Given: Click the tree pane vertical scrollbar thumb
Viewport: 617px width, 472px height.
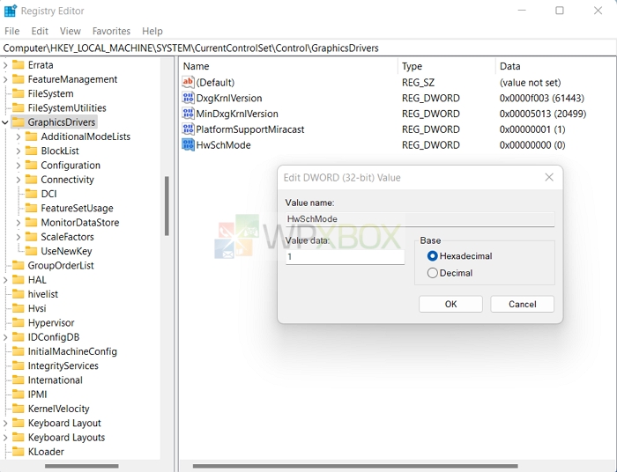Looking at the screenshot, I should [x=167, y=206].
